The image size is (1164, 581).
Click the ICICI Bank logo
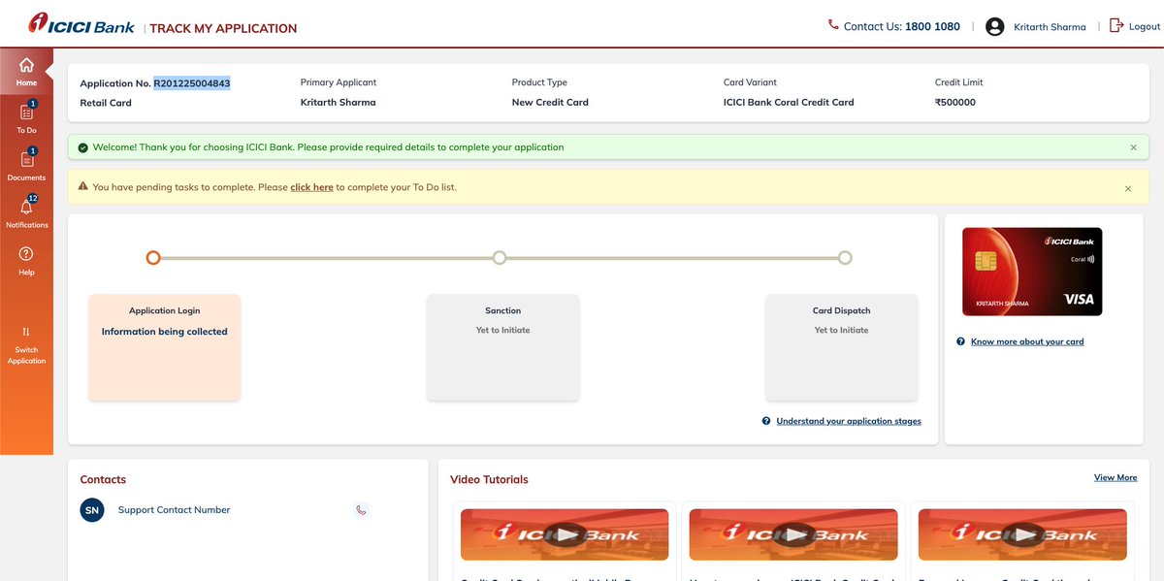pyautogui.click(x=81, y=24)
